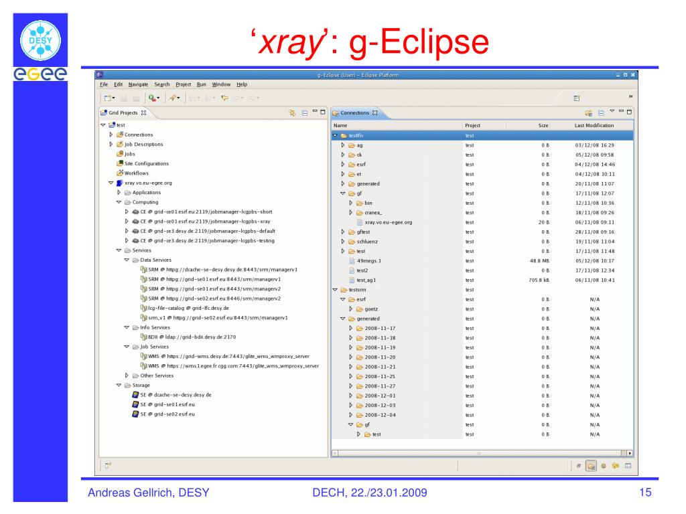
Task: Collapse the testsrm connection
Action: [x=335, y=290]
